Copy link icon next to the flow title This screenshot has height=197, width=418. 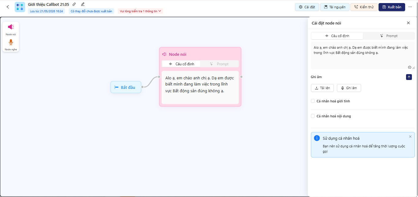[x=74, y=4]
